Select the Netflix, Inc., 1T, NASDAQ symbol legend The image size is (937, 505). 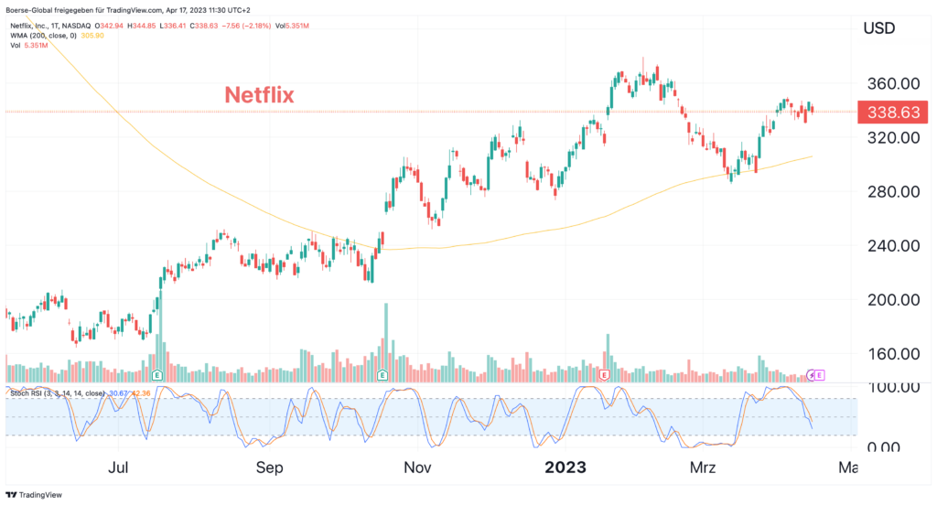click(51, 26)
